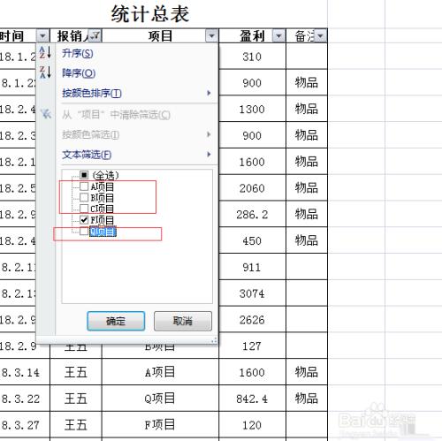Check the C项目 checkbox

click(84, 209)
